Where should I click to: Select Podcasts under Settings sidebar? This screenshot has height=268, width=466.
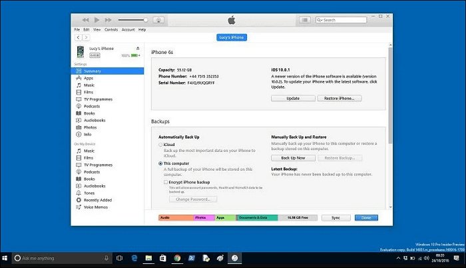92,106
